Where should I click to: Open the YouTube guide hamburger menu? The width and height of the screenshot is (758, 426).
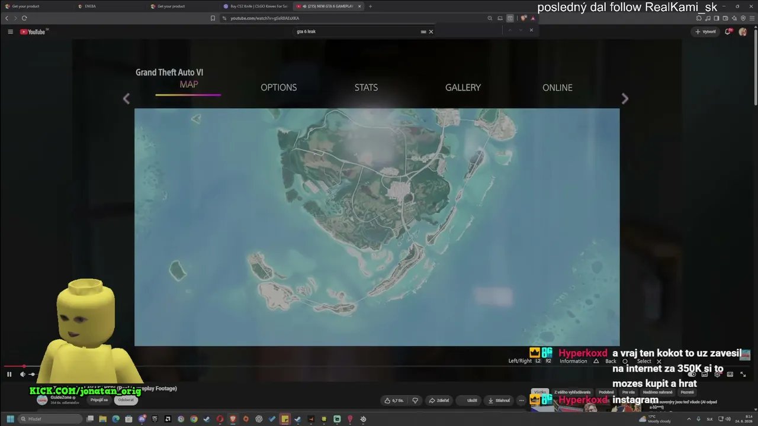(10, 31)
